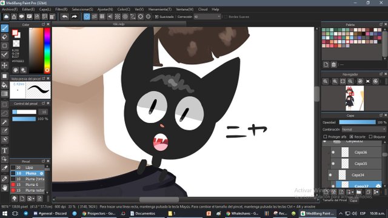Select the Gradient tool
The width and height of the screenshot is (388, 218).
point(5,94)
